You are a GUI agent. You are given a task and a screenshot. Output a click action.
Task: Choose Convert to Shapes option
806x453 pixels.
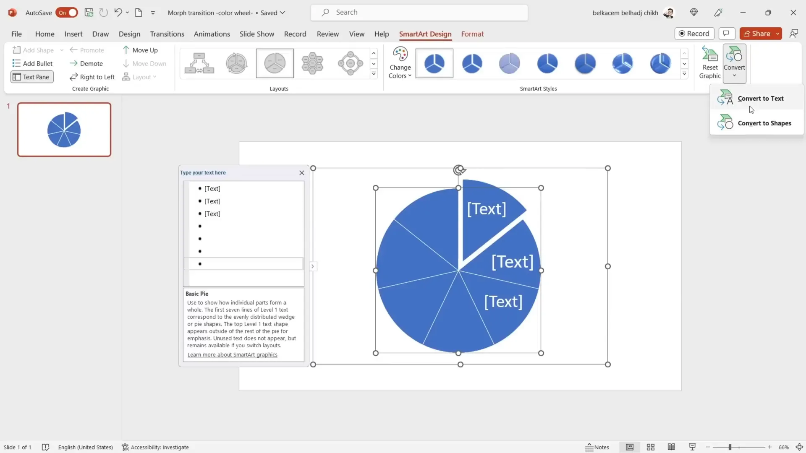(764, 123)
